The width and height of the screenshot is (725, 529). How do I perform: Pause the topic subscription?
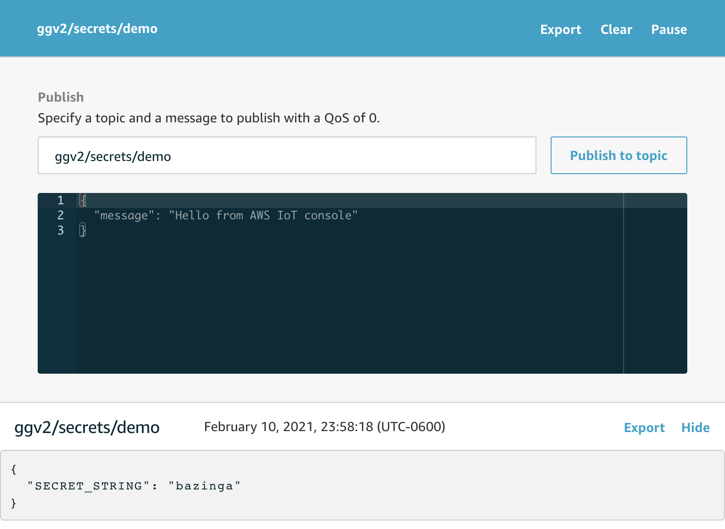pos(669,29)
